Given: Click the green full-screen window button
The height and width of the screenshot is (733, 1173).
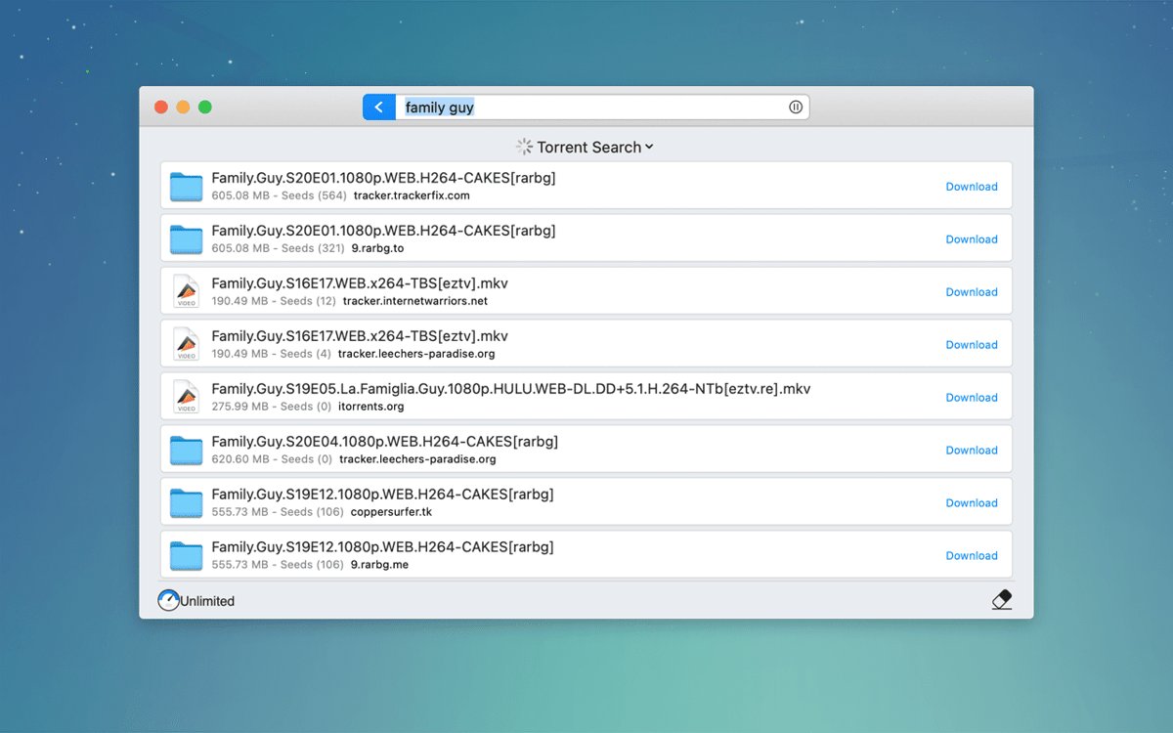Looking at the screenshot, I should pos(205,108).
